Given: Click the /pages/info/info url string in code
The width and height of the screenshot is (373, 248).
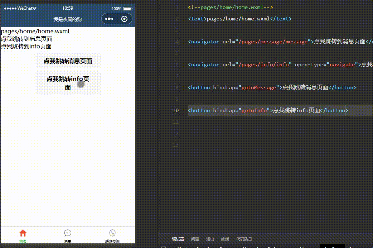Looking at the screenshot, I should pos(263,65).
